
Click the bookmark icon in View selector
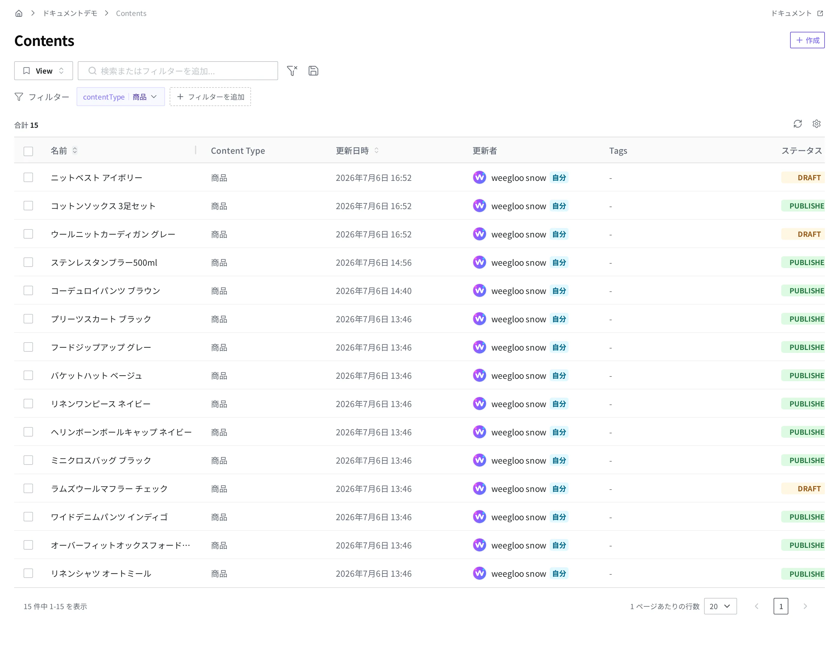point(27,71)
